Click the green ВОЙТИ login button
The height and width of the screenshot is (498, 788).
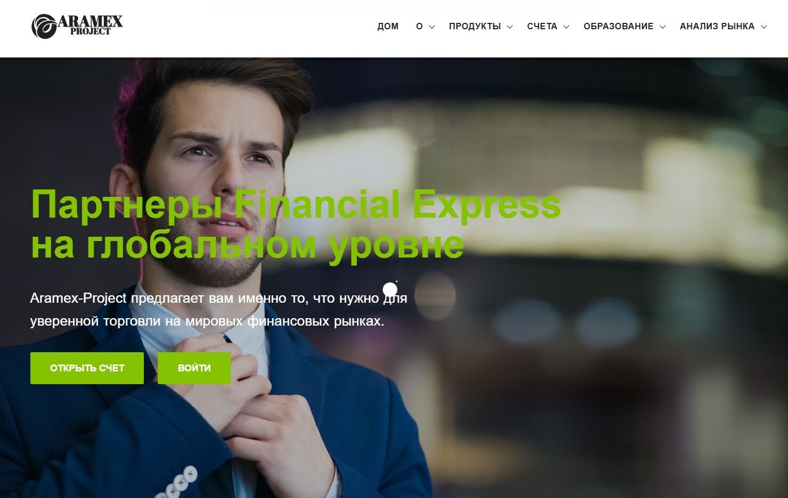point(194,368)
